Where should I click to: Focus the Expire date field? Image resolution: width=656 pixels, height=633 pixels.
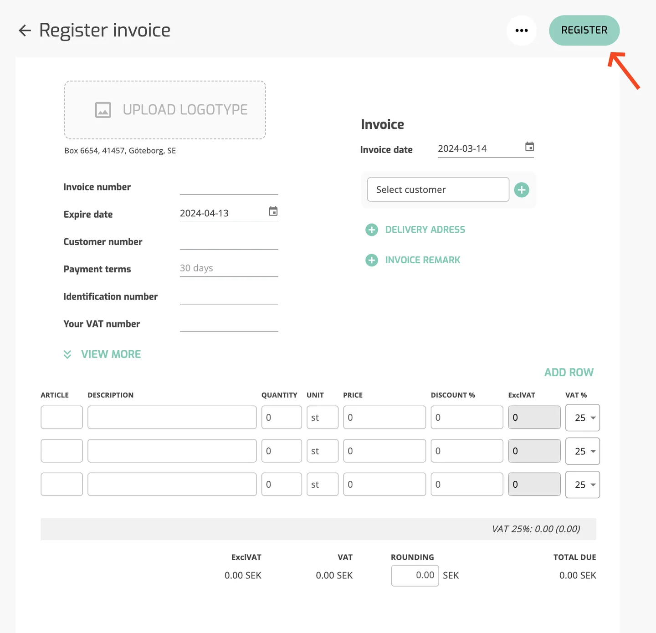coord(229,213)
